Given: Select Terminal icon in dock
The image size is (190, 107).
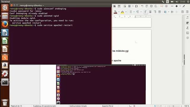Looking at the screenshot, I should tap(5, 82).
